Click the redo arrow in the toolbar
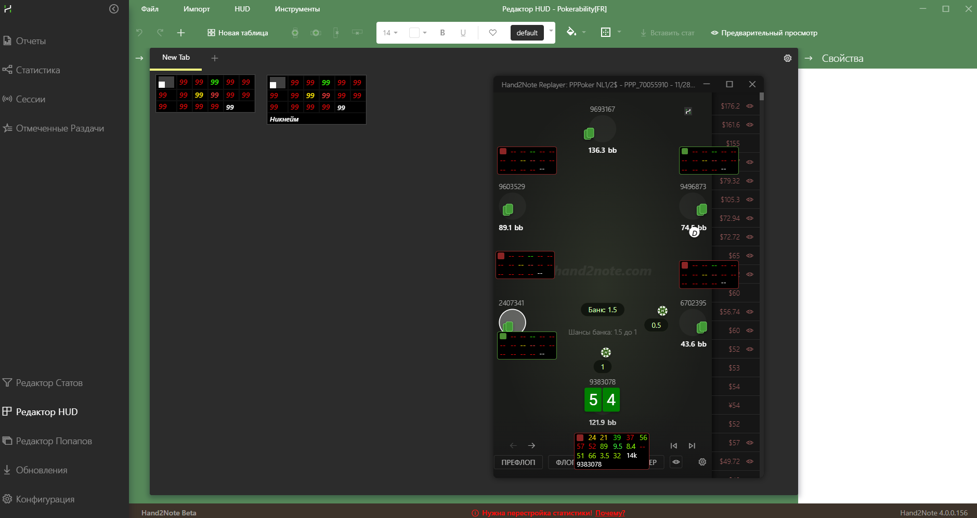This screenshot has height=518, width=977. coord(160,33)
